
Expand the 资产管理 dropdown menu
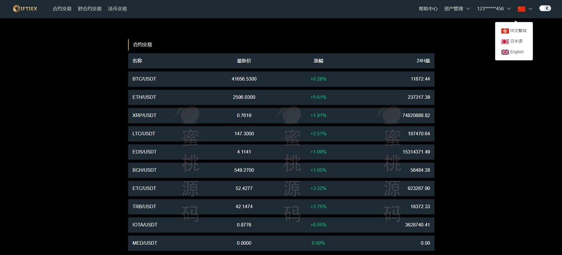457,9
